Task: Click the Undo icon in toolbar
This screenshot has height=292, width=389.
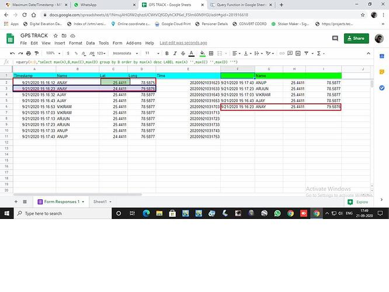Action: click(12, 53)
